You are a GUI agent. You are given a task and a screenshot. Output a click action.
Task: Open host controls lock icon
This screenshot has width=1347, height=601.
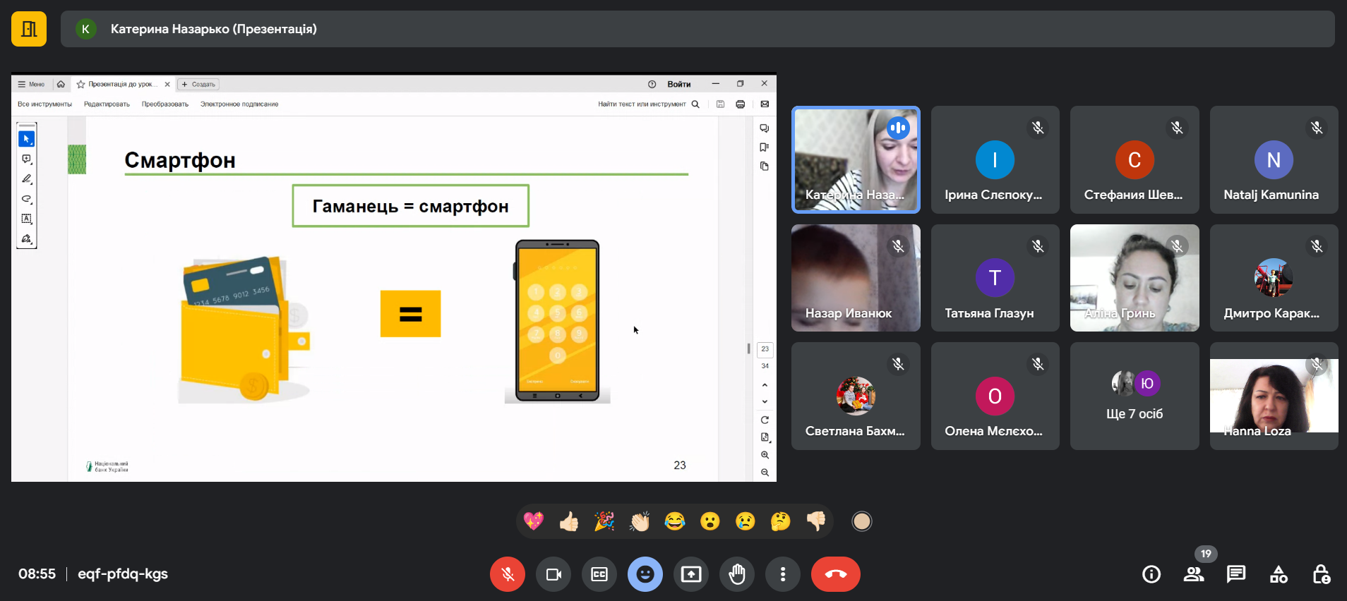(x=1321, y=574)
